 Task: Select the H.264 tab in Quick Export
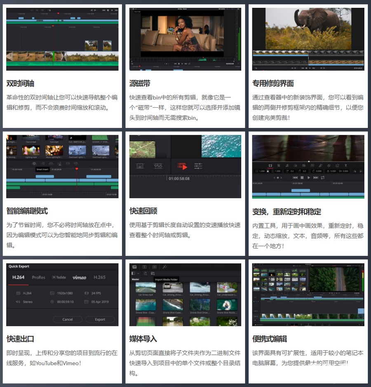18,277
